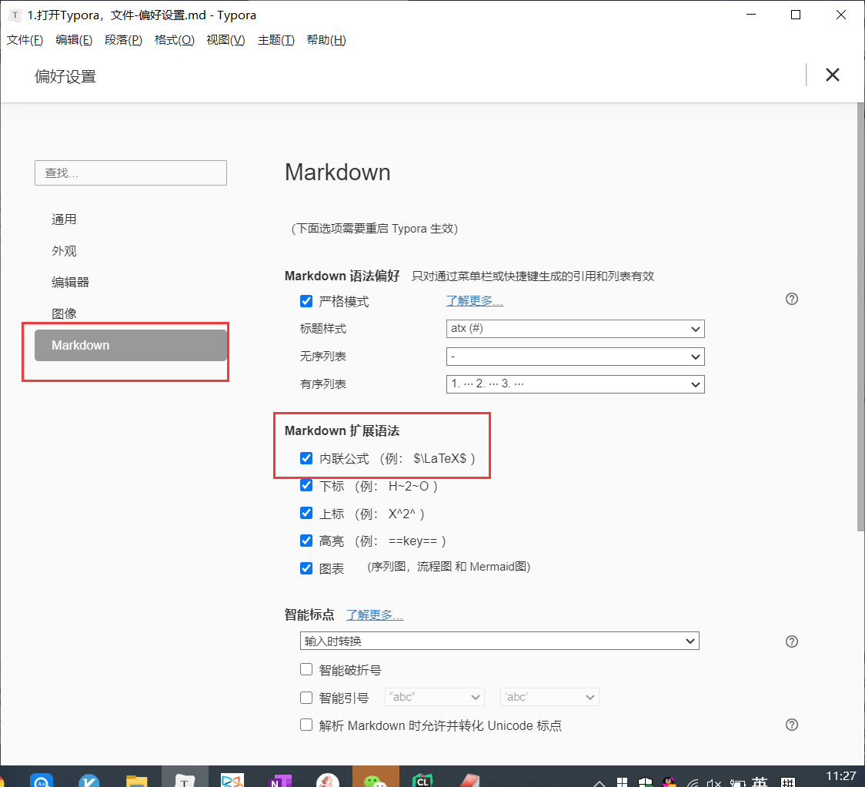Click the volume muted tray icon
Image resolution: width=865 pixels, height=787 pixels.
click(714, 782)
